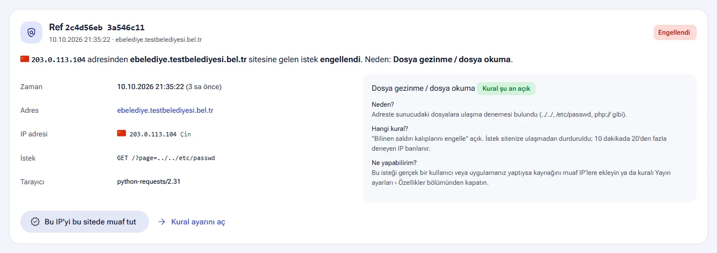Click Zaman value 10.10.2026 21:35:22 (3 sa önce)
Viewport: 717px width, 253px height.
(x=169, y=86)
